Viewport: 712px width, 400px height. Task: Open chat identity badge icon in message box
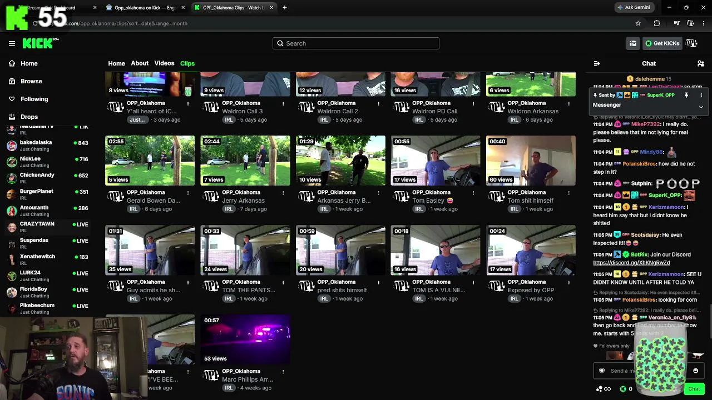click(x=602, y=371)
